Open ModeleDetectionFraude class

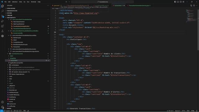20,44
